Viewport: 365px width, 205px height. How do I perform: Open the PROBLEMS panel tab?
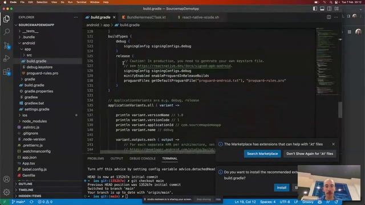click(96, 158)
